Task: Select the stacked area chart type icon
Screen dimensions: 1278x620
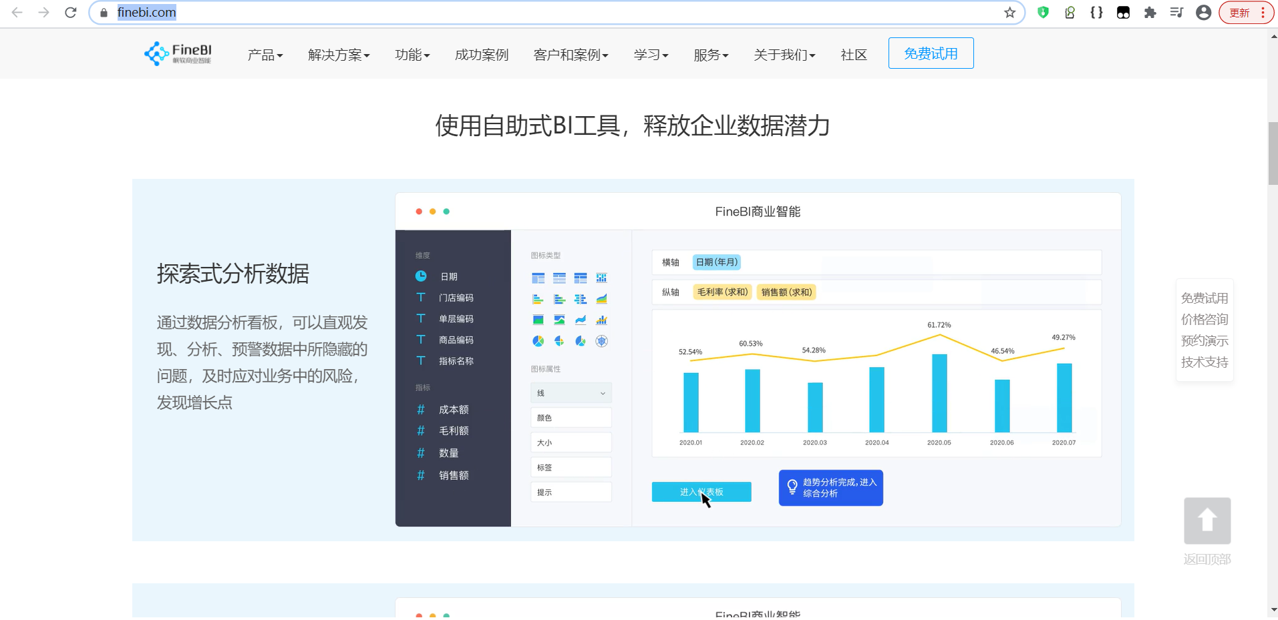Action: click(x=601, y=299)
